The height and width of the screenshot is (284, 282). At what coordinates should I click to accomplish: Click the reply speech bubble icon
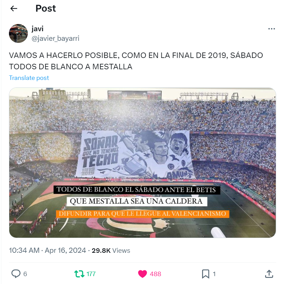point(16,274)
